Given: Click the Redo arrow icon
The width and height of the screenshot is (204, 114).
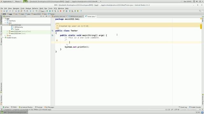Looking at the screenshot, I should coord(13,11).
